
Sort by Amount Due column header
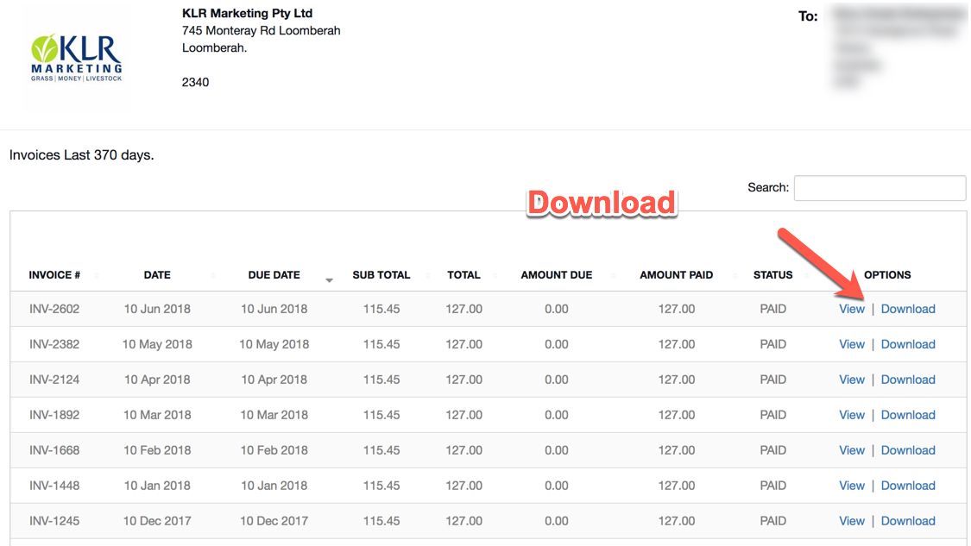556,275
